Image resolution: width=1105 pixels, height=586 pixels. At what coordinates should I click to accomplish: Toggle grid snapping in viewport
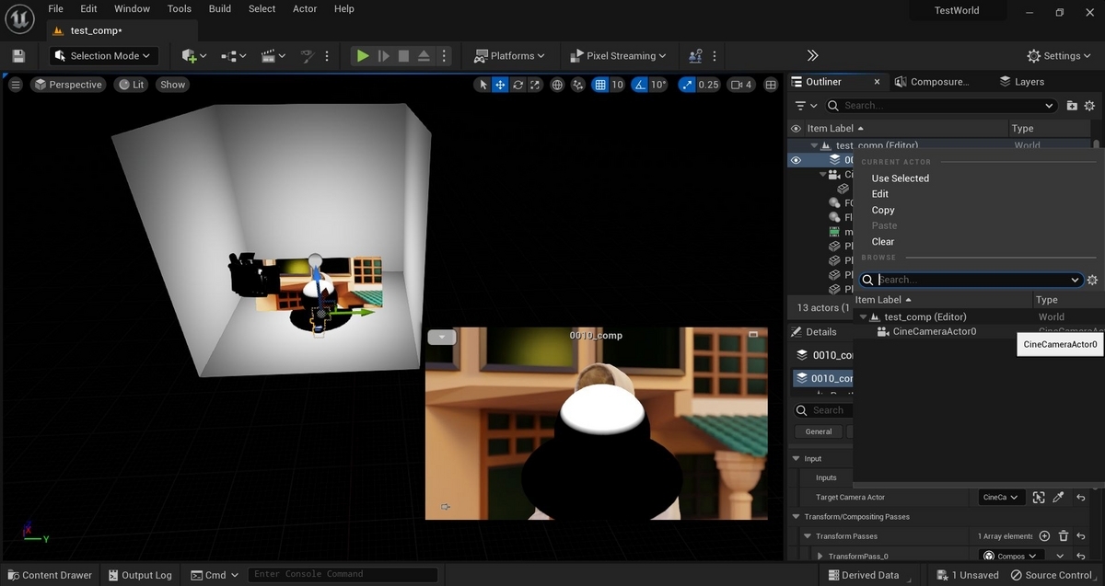click(x=600, y=85)
